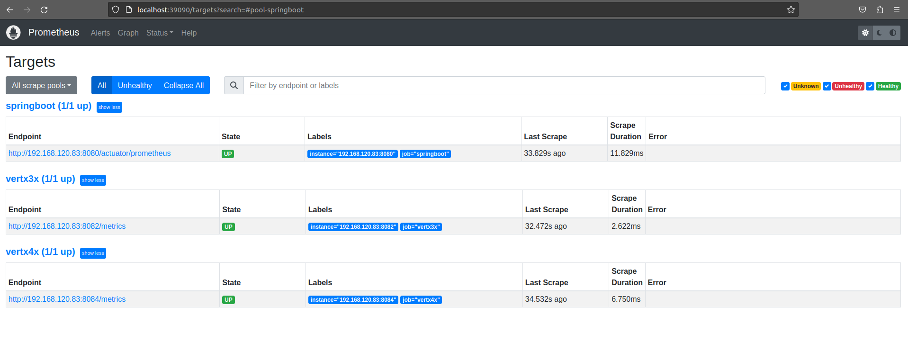908x352 pixels.
Task: Toggle the Unhealthy state checkbox
Action: click(x=827, y=86)
